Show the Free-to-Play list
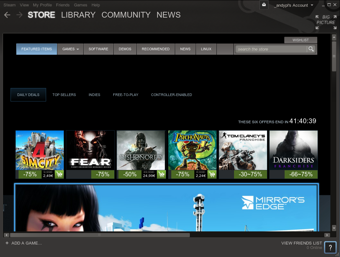The height and width of the screenshot is (257, 340). (125, 95)
